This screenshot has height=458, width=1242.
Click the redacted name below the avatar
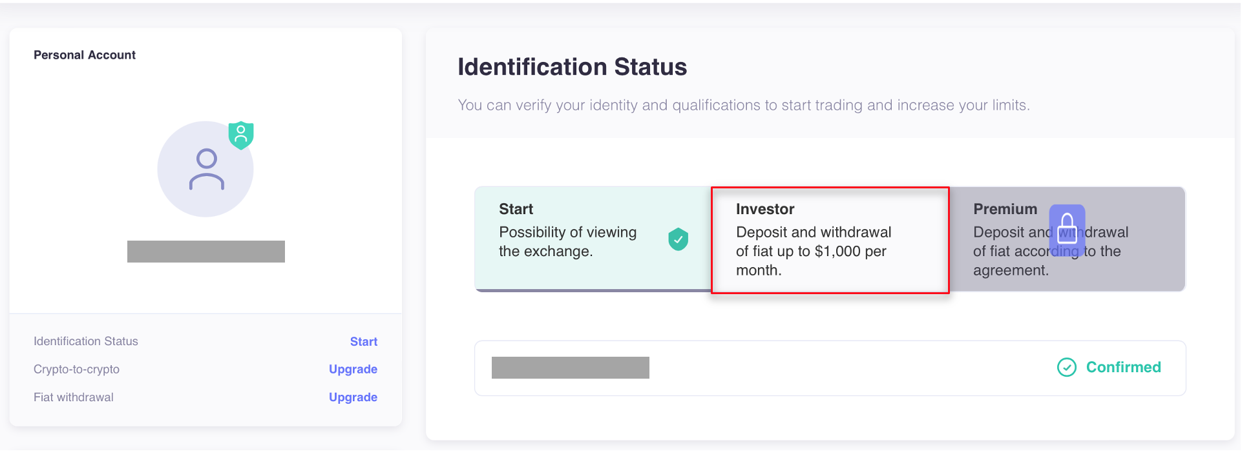click(205, 252)
